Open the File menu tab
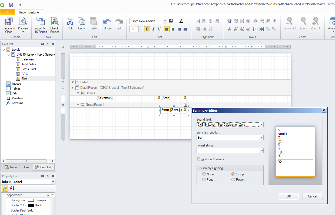Image resolution: width=335 pixels, height=215 pixels. [8, 12]
